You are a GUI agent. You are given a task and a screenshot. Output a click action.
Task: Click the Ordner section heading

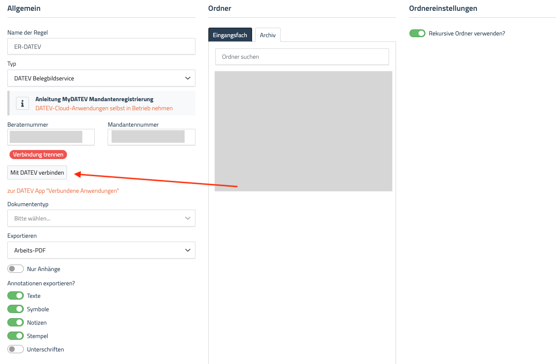[220, 8]
